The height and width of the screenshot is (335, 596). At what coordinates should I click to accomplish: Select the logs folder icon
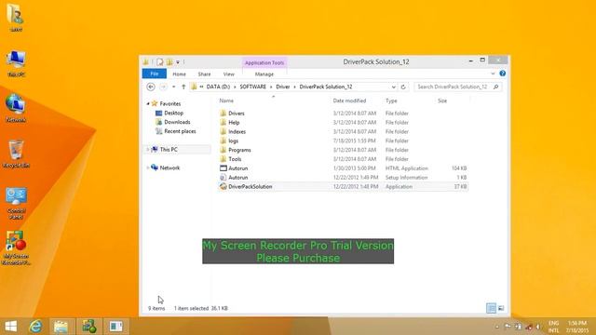(223, 141)
